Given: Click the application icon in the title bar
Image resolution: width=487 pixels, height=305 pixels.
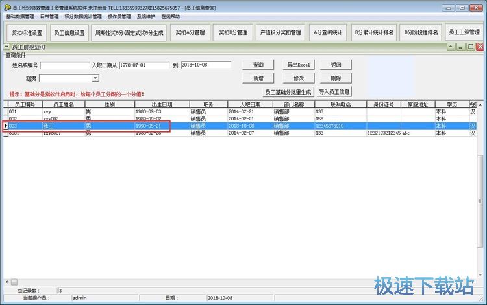Looking at the screenshot, I should point(7,7).
